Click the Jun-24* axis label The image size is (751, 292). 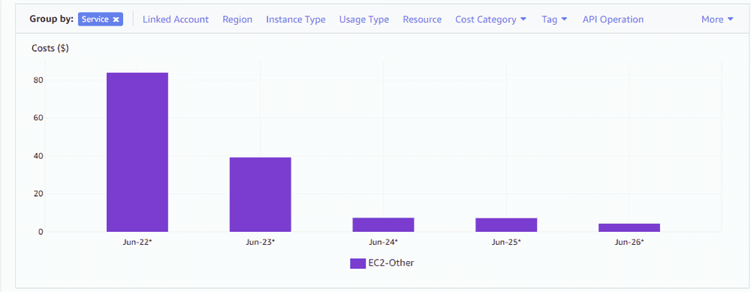[383, 242]
